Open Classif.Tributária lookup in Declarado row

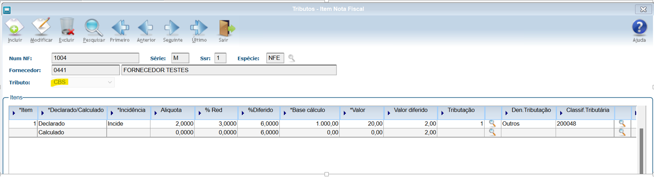click(622, 124)
